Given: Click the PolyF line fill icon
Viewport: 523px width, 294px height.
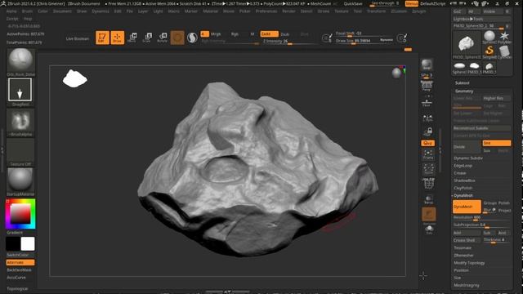Looking at the screenshot, I should tap(428, 184).
